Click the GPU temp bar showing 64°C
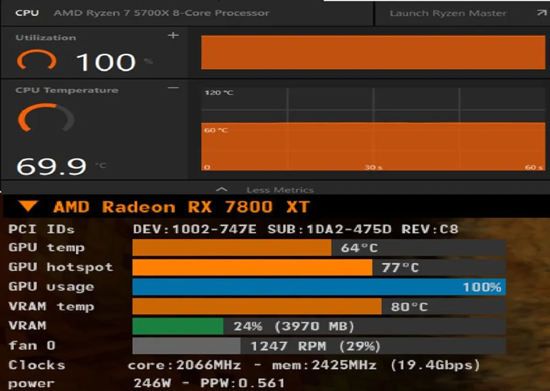The width and height of the screenshot is (550, 391). coord(319,248)
